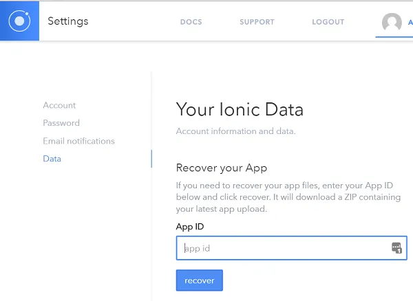Select the Data sidebar item
The image size is (413, 301).
click(x=52, y=159)
